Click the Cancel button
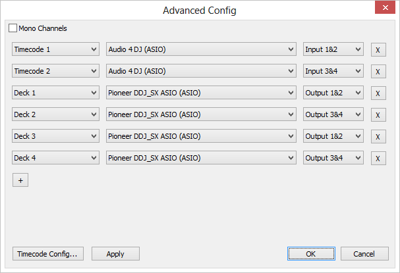This screenshot has width=400, height=273. [364, 254]
